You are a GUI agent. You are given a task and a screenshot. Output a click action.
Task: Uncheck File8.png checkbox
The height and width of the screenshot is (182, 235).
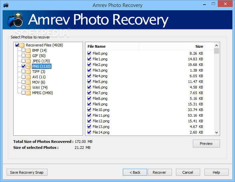tap(89, 98)
